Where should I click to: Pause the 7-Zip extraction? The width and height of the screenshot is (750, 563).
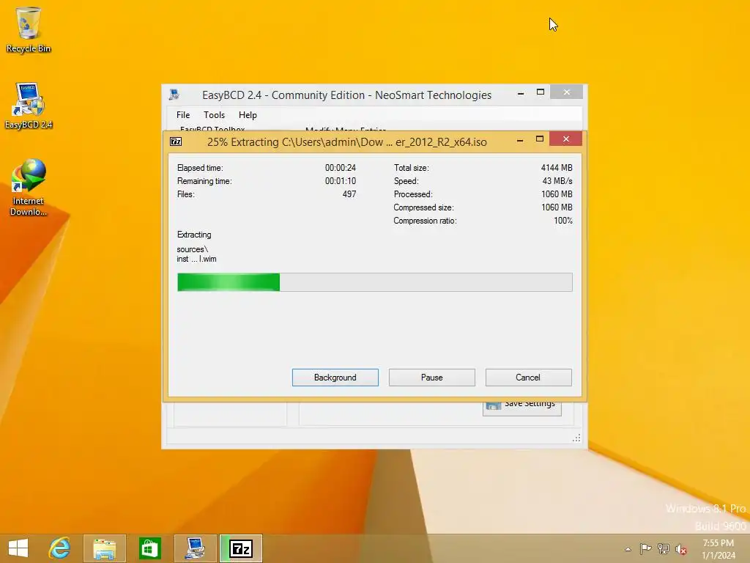coord(432,378)
